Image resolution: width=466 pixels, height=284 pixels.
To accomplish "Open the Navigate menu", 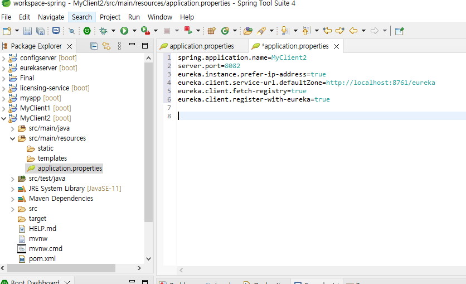I will [x=51, y=17].
